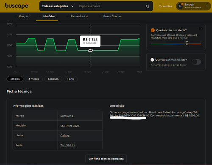Image resolution: width=212 pixels, height=165 pixels.
Task: Click the user avatar icon beside Entrar
Action: 180,6
